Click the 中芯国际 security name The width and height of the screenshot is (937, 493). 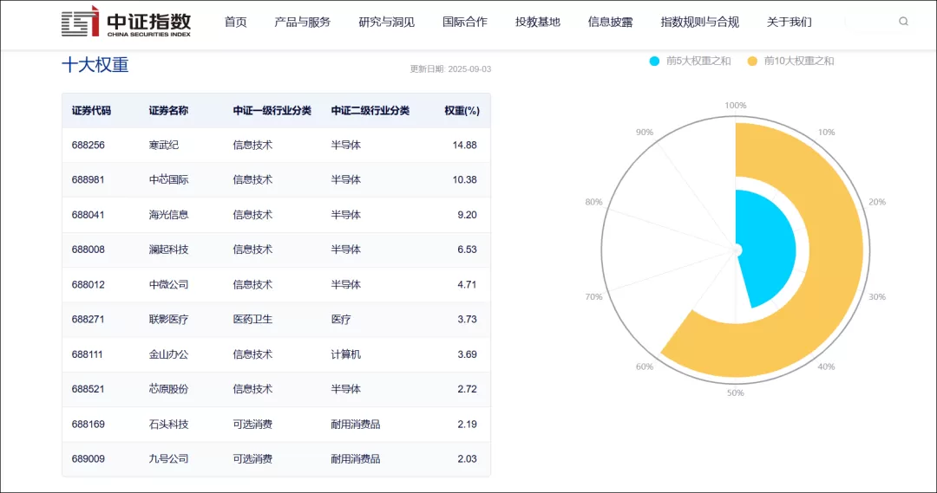168,180
